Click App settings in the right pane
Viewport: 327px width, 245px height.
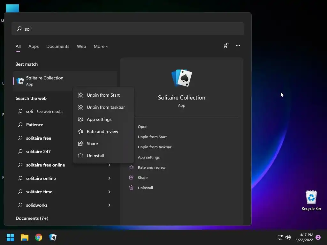point(149,157)
